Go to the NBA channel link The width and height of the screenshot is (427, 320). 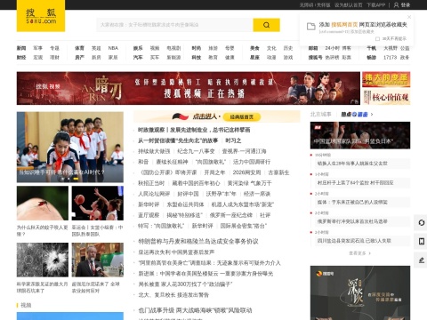113,48
